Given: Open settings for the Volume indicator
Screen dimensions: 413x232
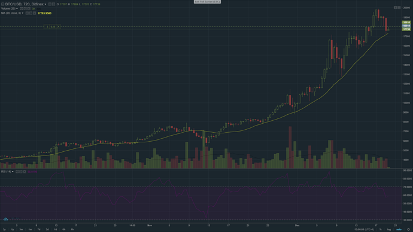Looking at the screenshot, I should [25, 9].
